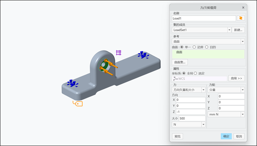Click the 取消 button

click(x=239, y=137)
